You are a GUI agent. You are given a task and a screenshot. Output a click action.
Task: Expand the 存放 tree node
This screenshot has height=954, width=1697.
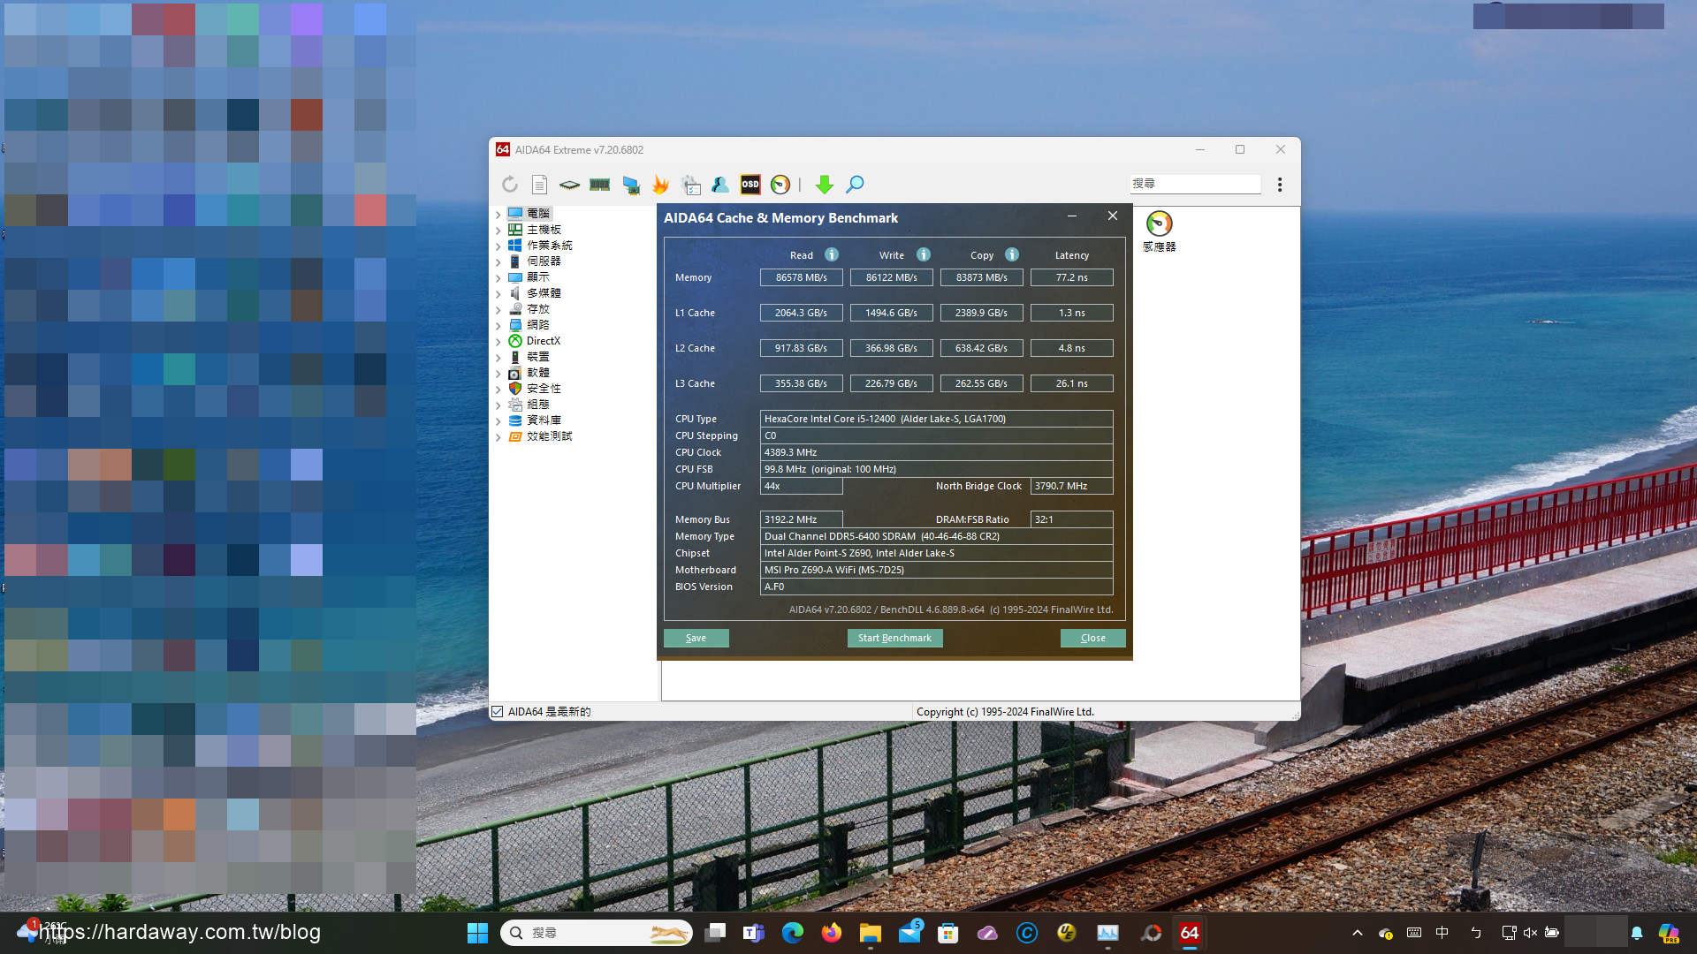click(498, 309)
